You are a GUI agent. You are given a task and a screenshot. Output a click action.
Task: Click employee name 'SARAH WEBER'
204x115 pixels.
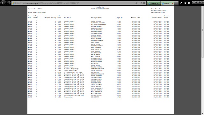(x=96, y=65)
